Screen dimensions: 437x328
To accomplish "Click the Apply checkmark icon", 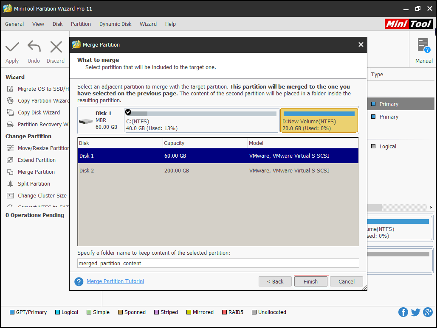I will click(12, 47).
